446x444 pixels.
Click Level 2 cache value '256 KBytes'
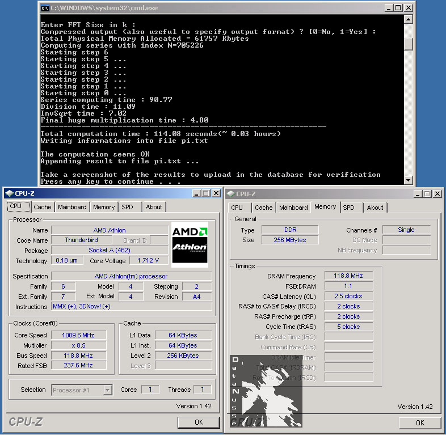point(183,356)
